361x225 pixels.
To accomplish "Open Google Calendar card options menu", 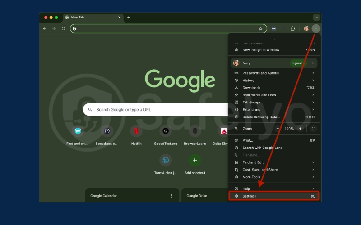I will [171, 196].
